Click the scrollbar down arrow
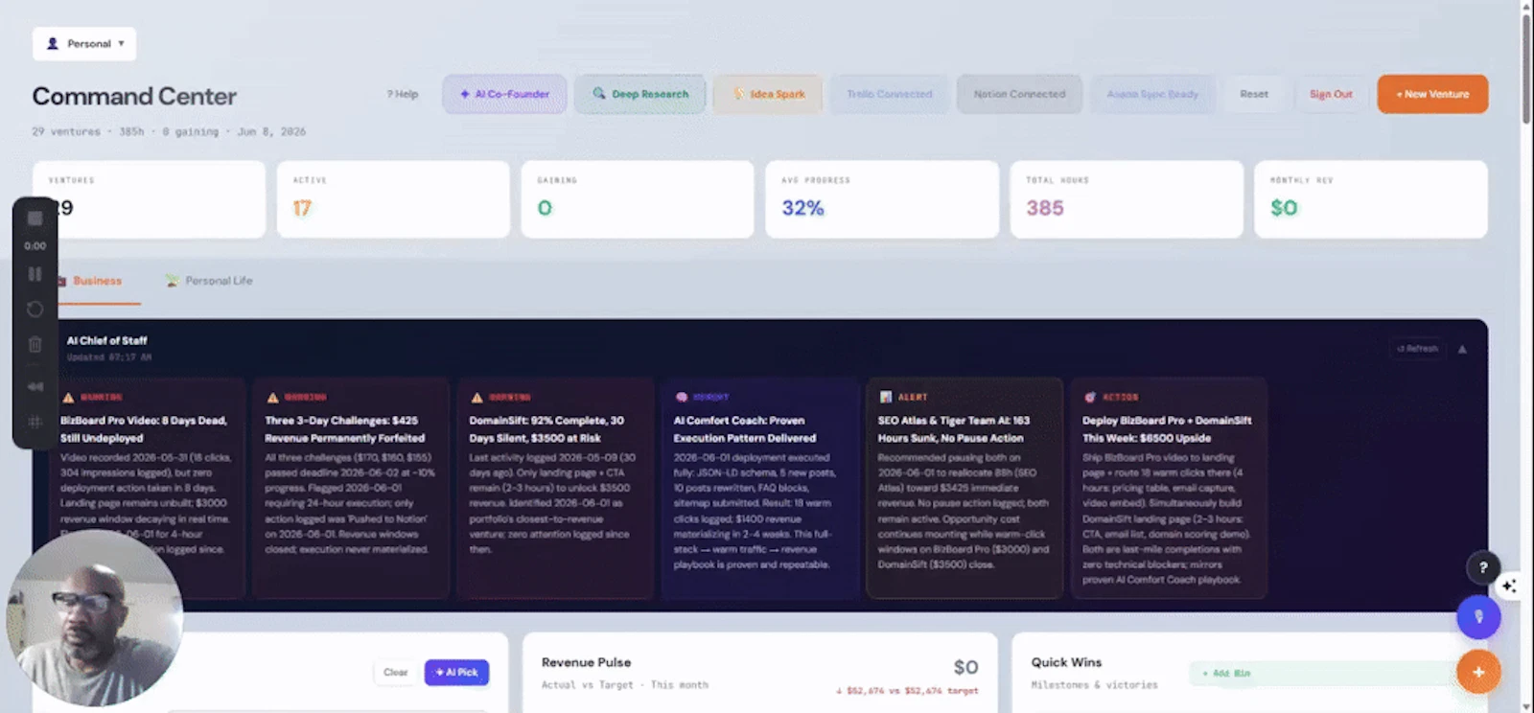Screen dimensions: 1534x713 (1526, 706)
